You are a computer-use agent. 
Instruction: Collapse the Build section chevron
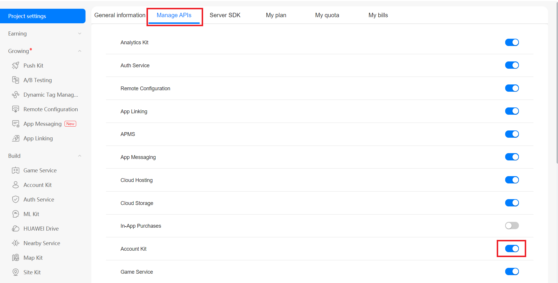click(x=80, y=156)
